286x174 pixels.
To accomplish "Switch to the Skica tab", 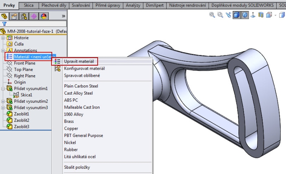I will (x=29, y=5).
